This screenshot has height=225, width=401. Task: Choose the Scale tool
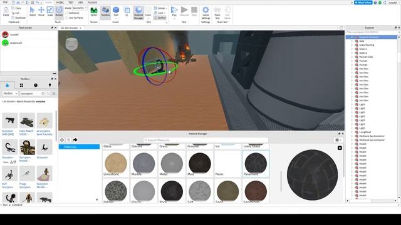click(50, 11)
